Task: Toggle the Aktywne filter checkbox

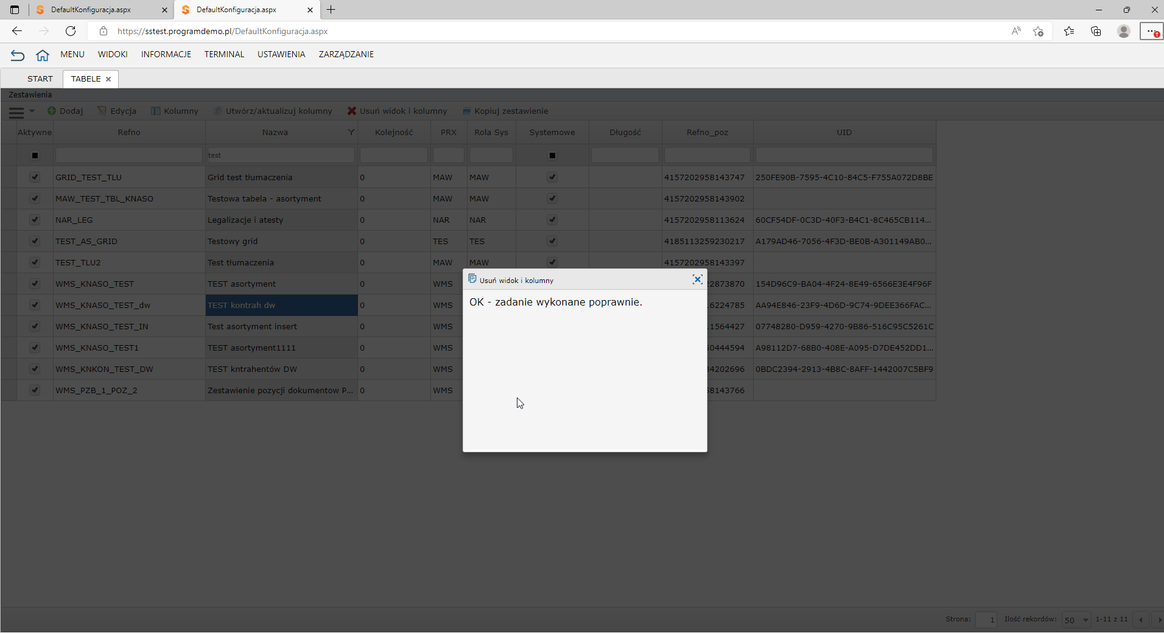Action: point(35,155)
